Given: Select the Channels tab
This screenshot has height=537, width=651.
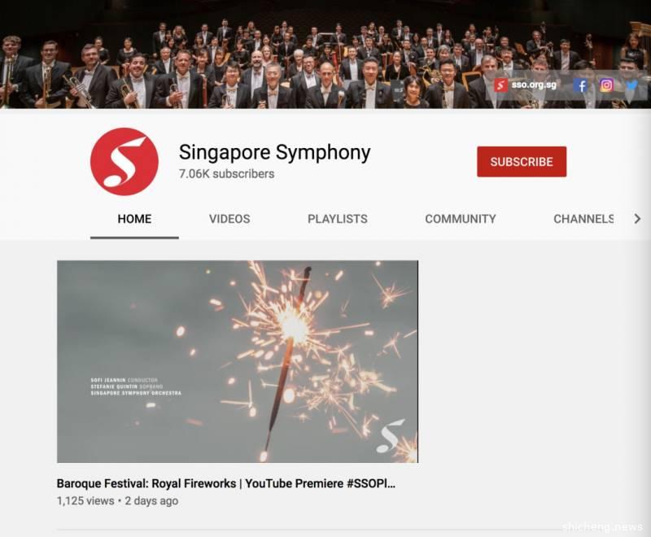Looking at the screenshot, I should (x=583, y=219).
